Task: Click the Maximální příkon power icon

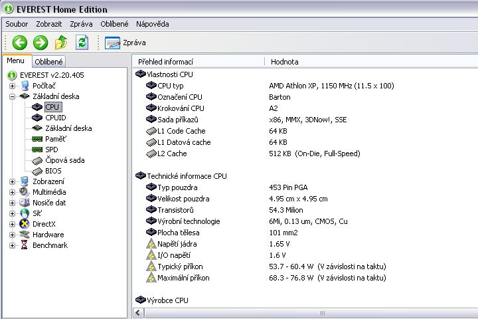Action: tap(151, 278)
